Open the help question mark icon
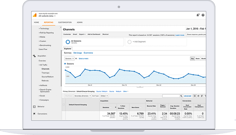The image size is (236, 135). pyautogui.click(x=203, y=15)
